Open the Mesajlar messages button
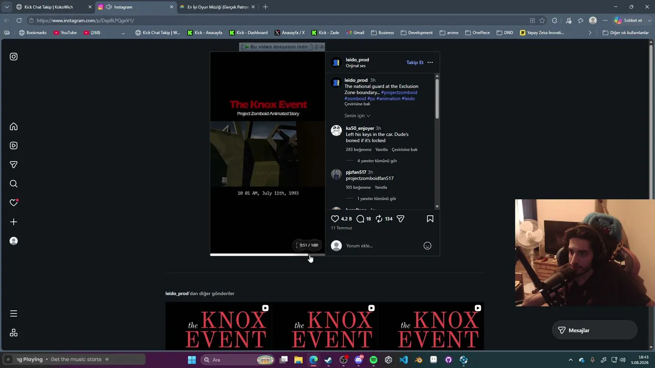Screen dimensions: 655x368 tap(594, 330)
